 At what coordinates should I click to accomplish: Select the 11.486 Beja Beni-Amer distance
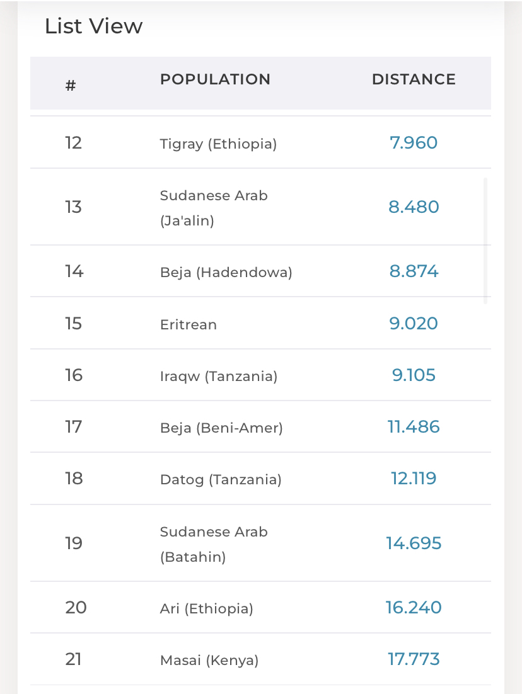tap(414, 427)
